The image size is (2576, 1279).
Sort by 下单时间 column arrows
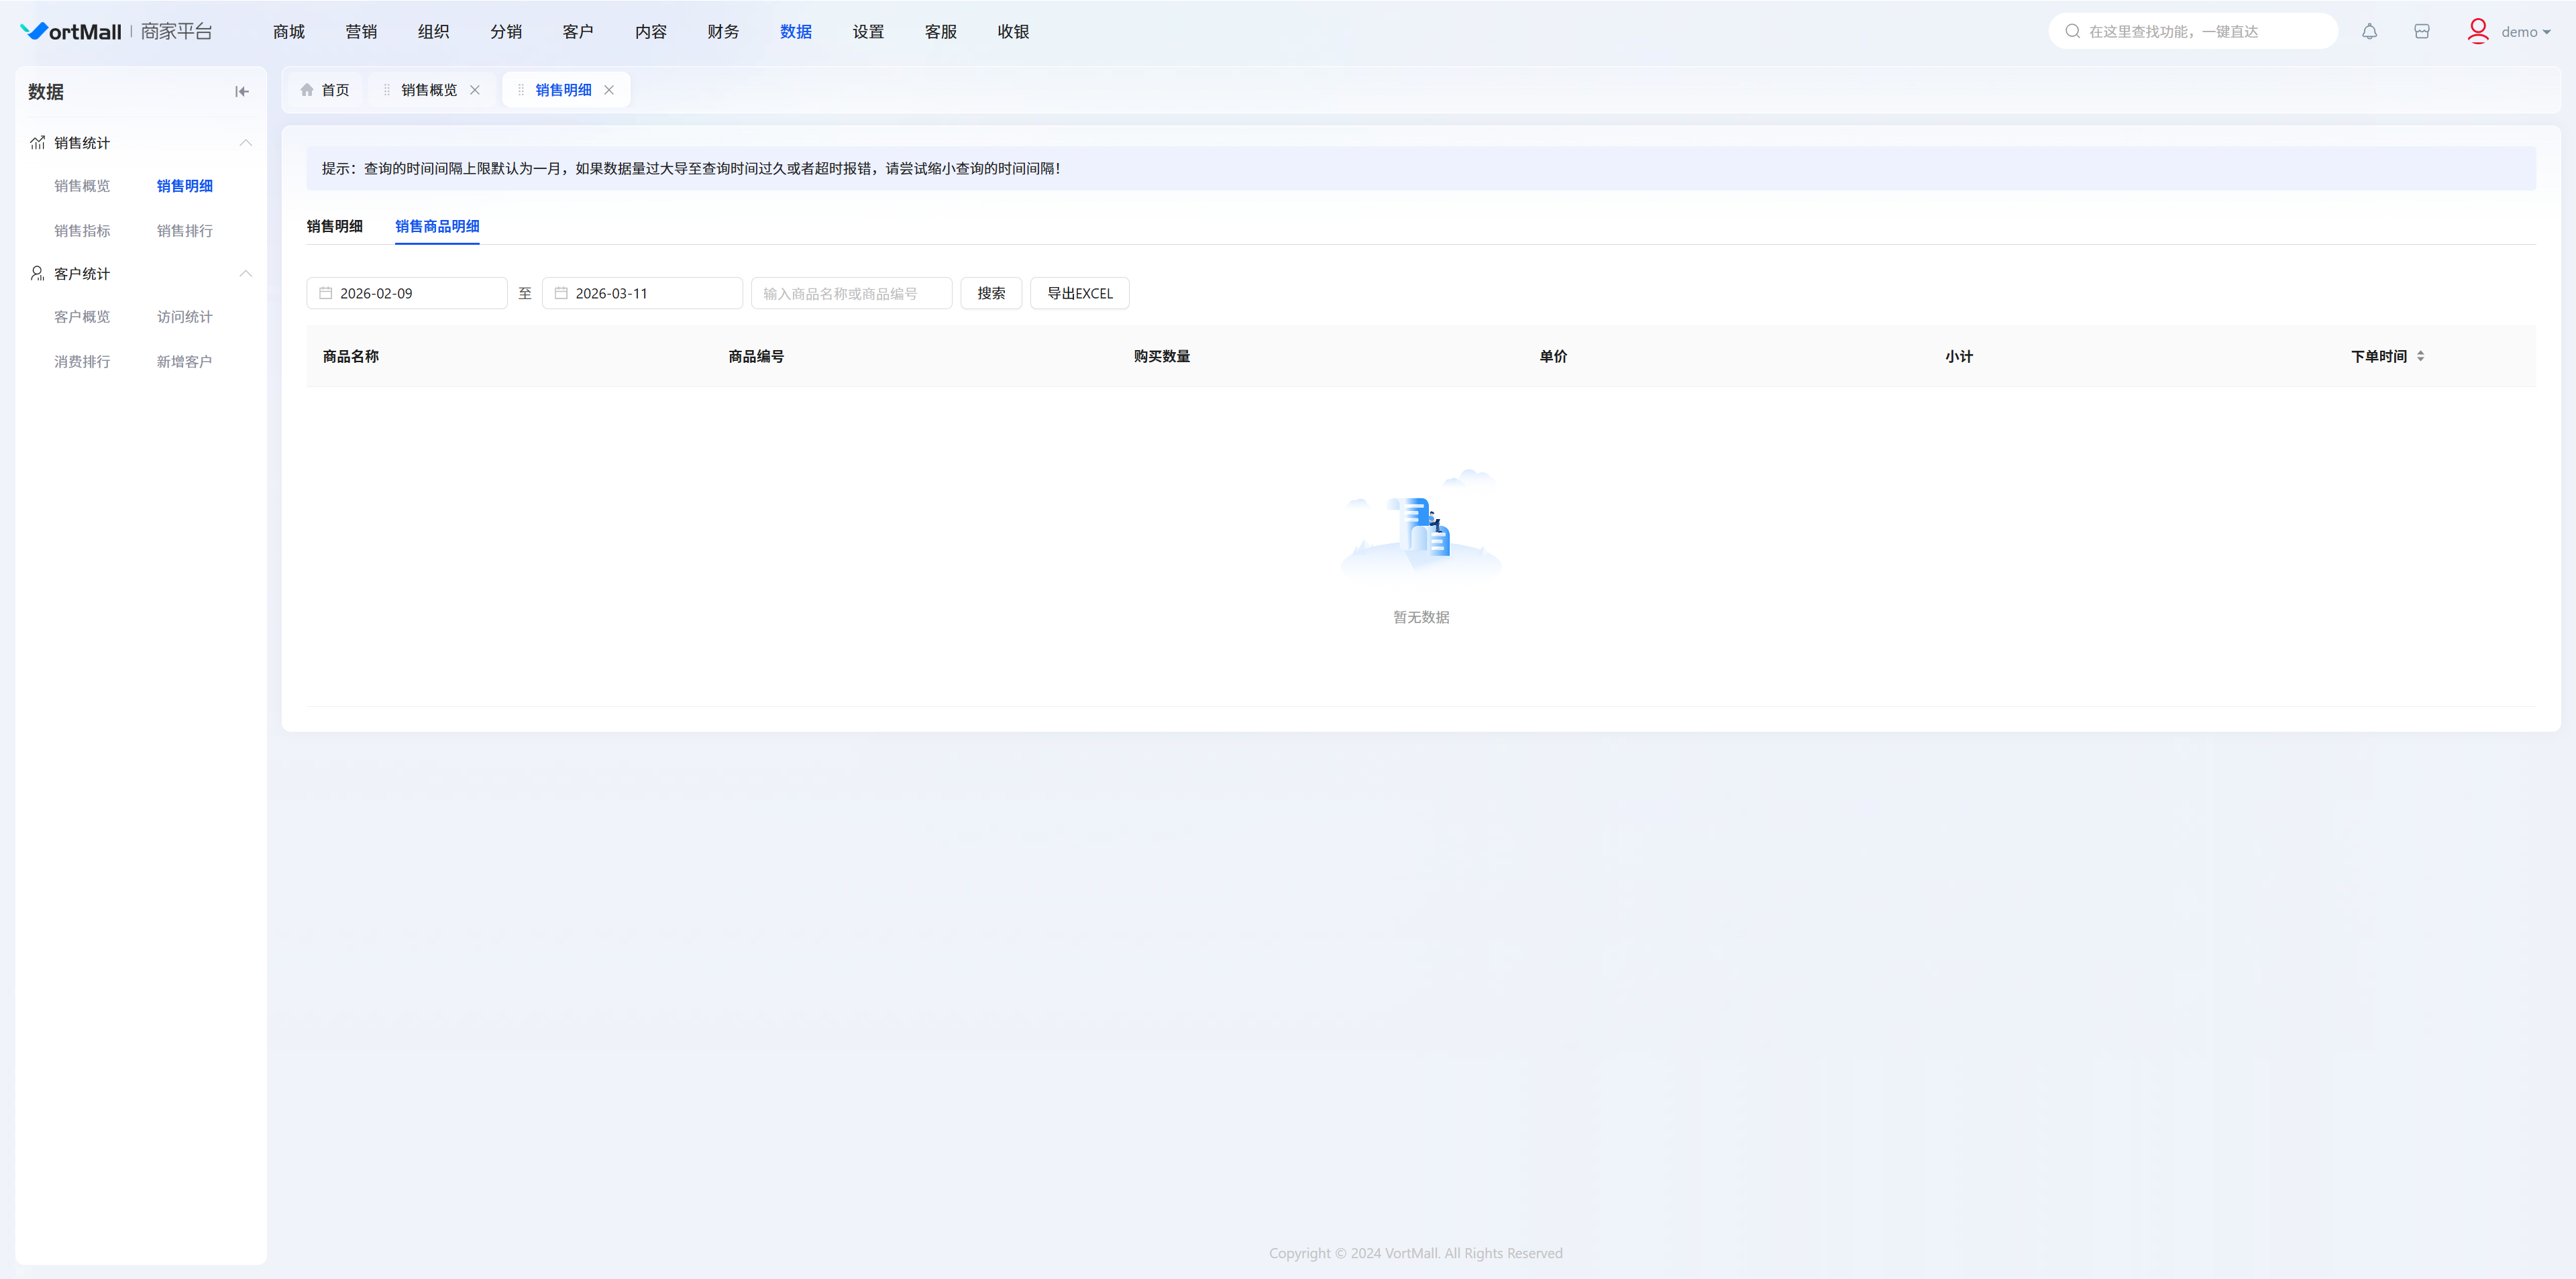pyautogui.click(x=2420, y=356)
